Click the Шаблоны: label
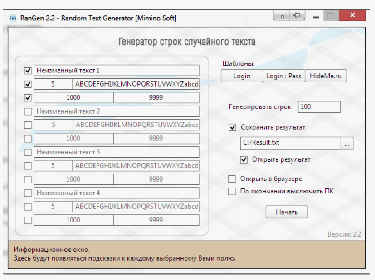This screenshot has width=375, height=280. pyautogui.click(x=239, y=63)
